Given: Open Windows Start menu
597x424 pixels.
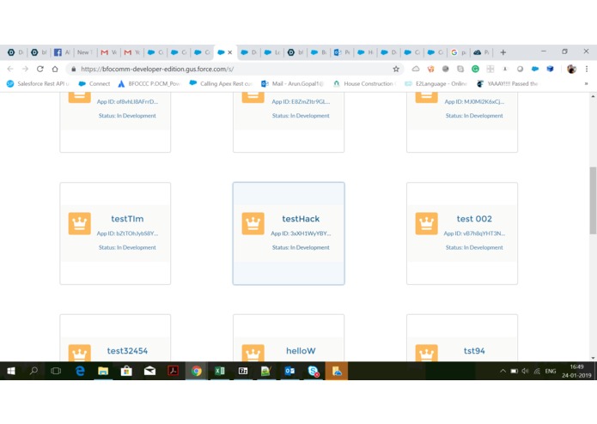Looking at the screenshot, I should tap(11, 371).
